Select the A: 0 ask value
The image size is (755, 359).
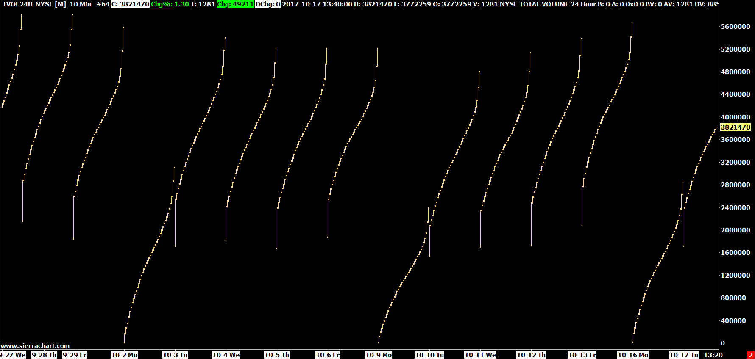pyautogui.click(x=618, y=4)
